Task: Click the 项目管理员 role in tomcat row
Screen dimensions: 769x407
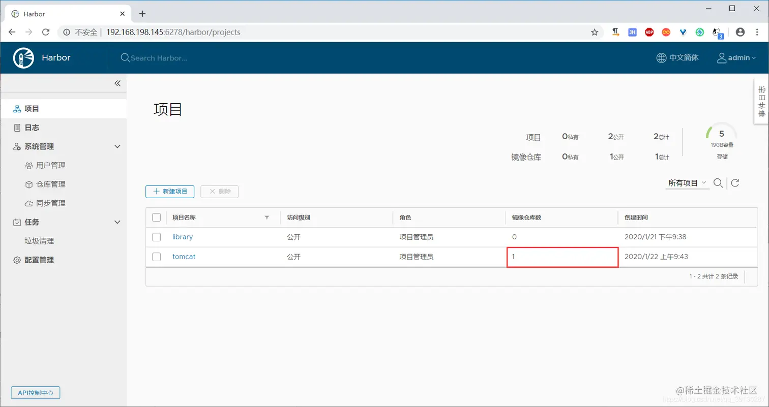Action: [x=416, y=257]
